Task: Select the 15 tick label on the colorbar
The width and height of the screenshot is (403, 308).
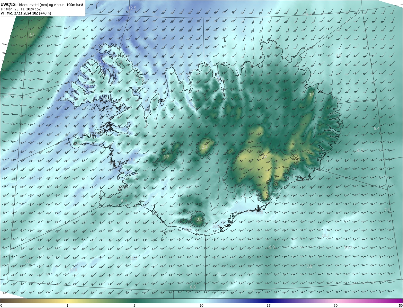Action: tap(269, 305)
